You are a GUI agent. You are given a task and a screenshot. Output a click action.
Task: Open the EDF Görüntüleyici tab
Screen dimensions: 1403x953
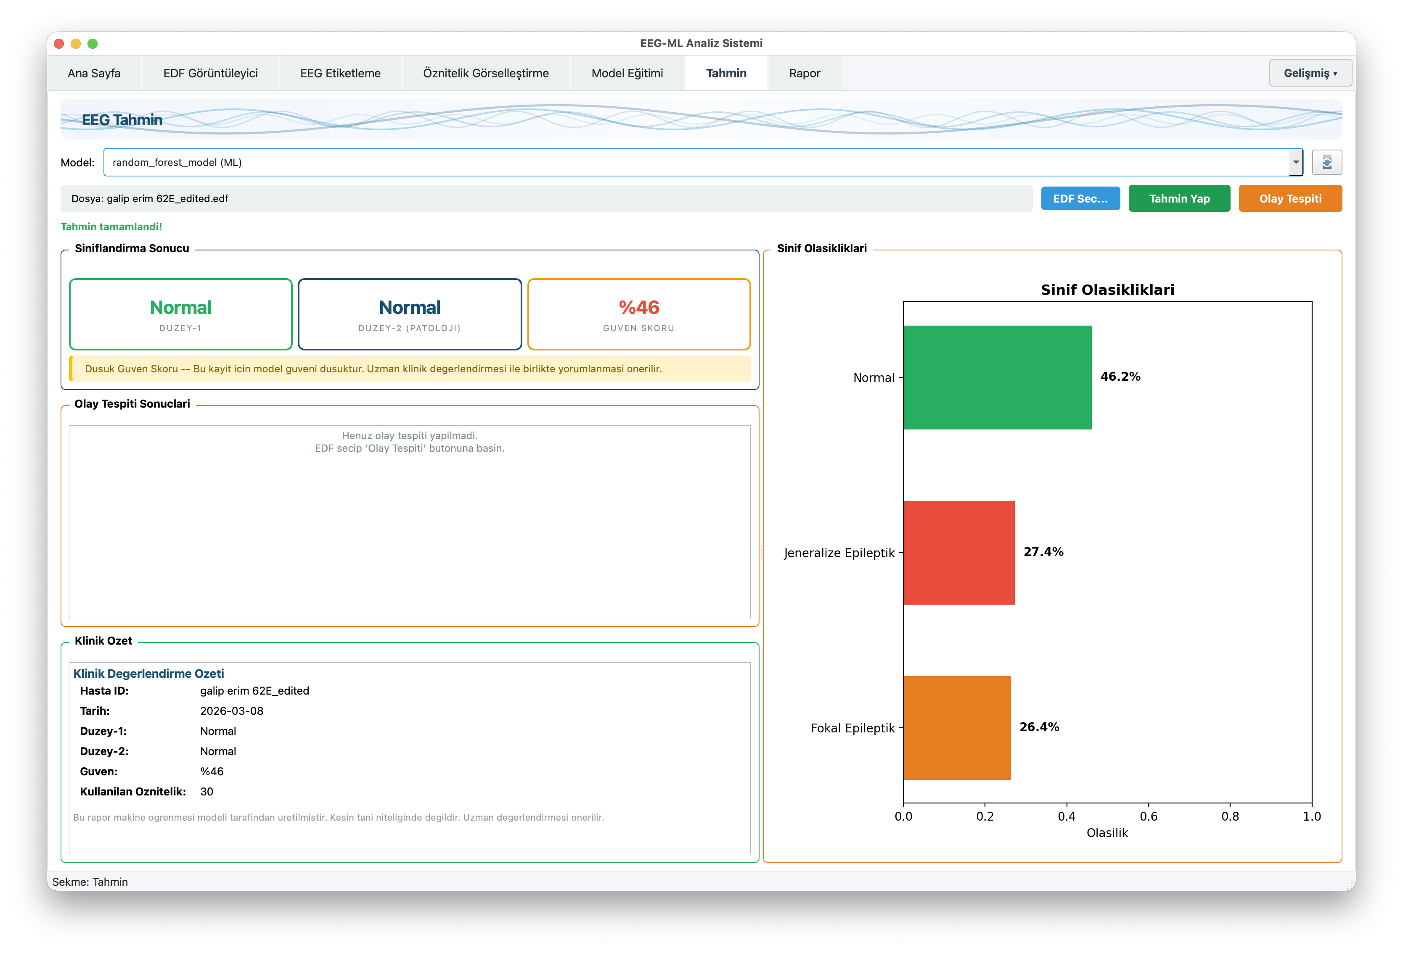pyautogui.click(x=210, y=73)
